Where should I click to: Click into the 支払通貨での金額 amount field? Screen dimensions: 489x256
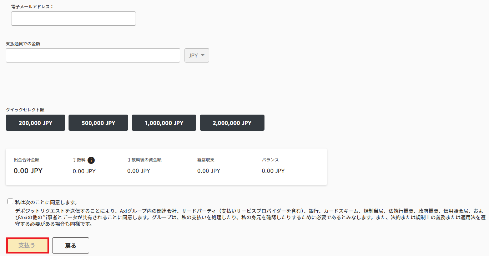tap(93, 55)
